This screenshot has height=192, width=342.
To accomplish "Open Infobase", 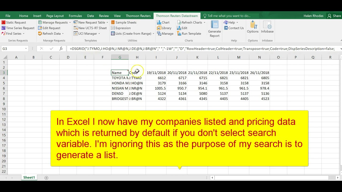I will tap(267, 27).
